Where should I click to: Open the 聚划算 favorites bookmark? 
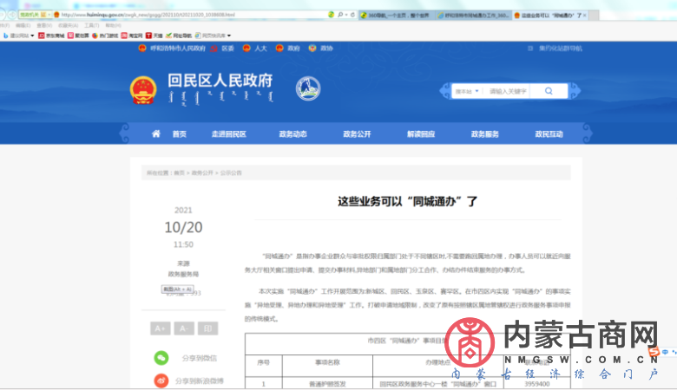[x=78, y=36]
